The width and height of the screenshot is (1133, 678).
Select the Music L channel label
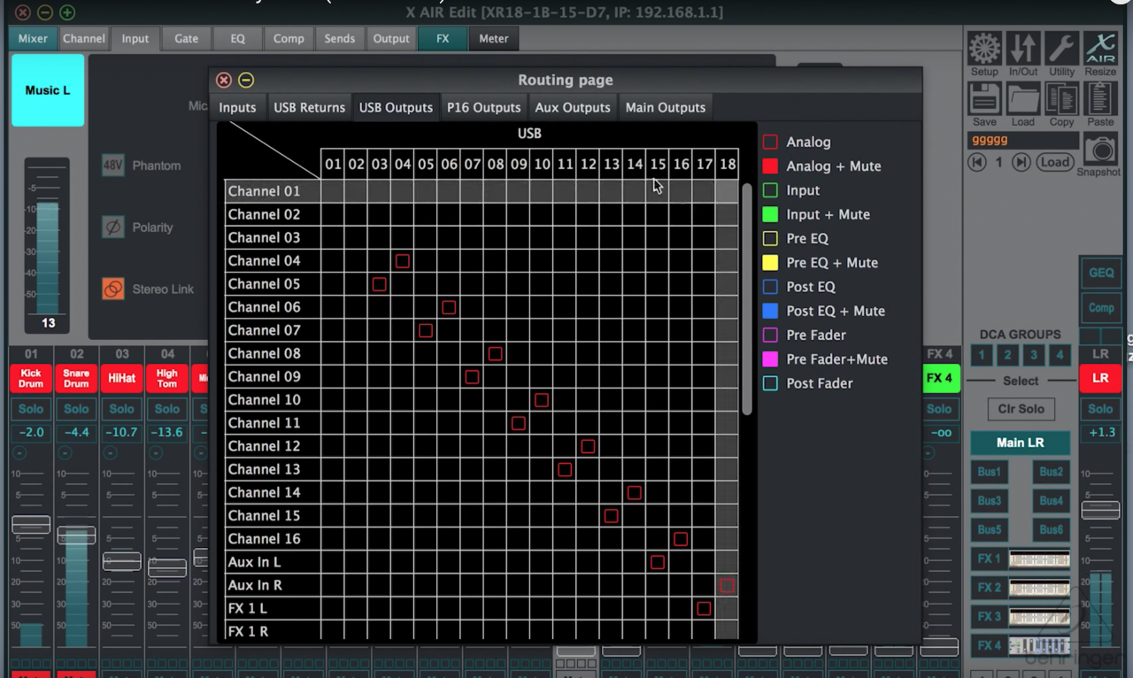48,90
